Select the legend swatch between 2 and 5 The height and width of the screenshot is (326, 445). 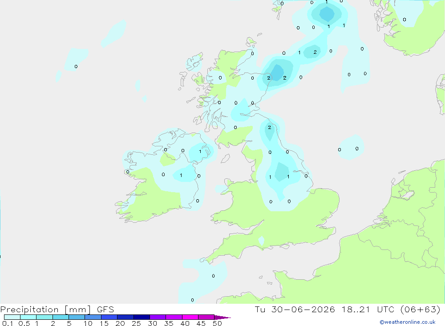61,317
